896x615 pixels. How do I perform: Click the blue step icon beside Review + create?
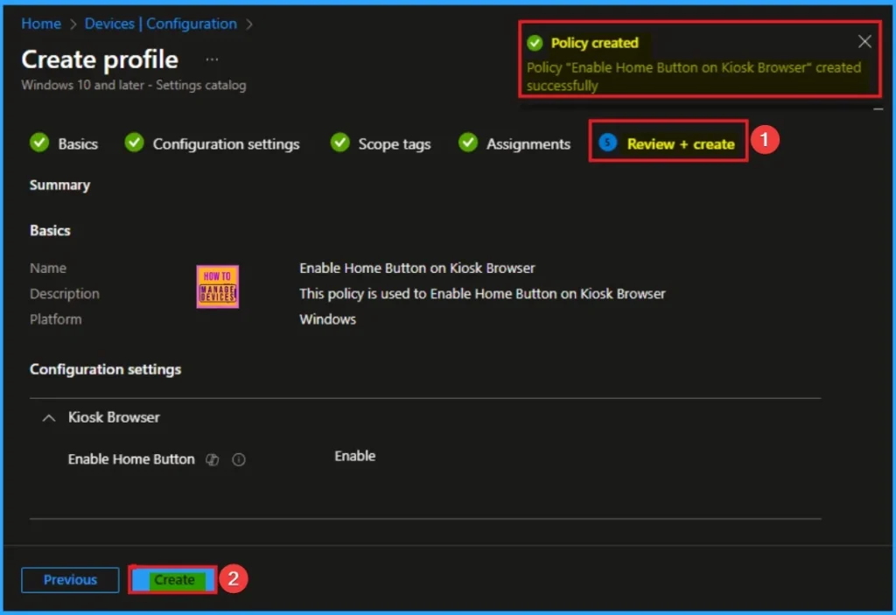[608, 143]
